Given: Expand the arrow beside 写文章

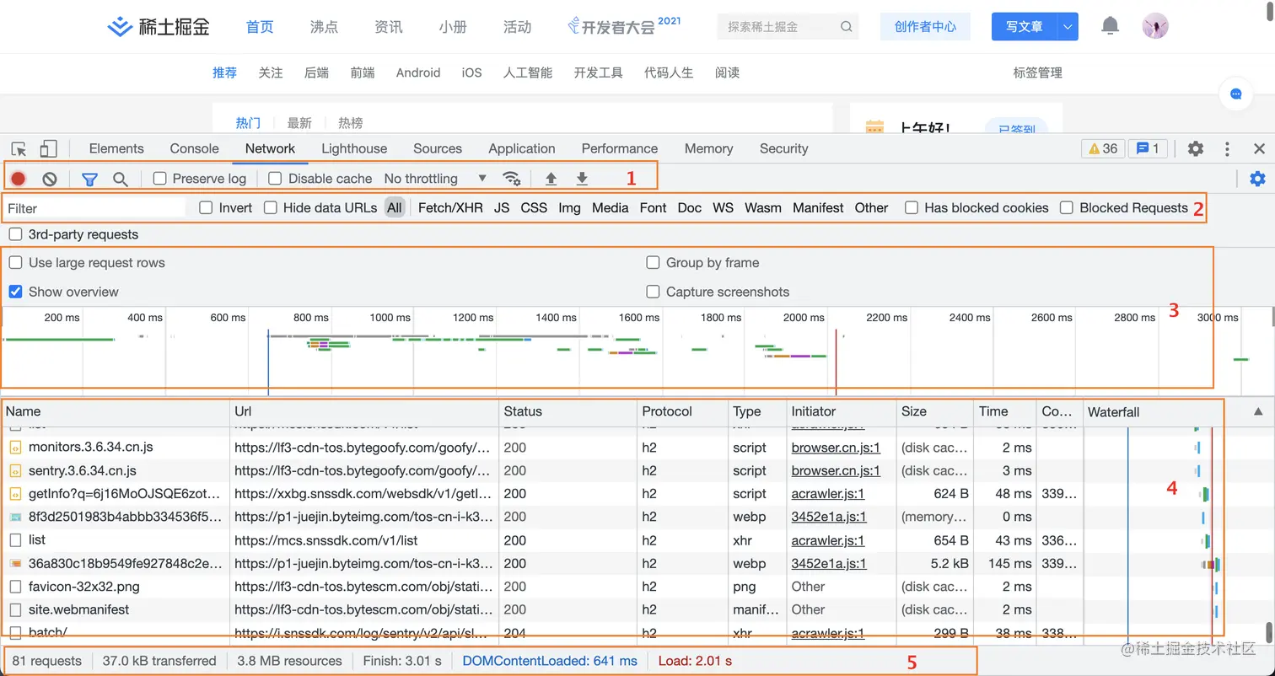Looking at the screenshot, I should pyautogui.click(x=1068, y=27).
